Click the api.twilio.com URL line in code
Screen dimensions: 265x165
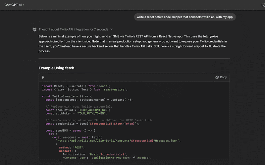(x=118, y=141)
